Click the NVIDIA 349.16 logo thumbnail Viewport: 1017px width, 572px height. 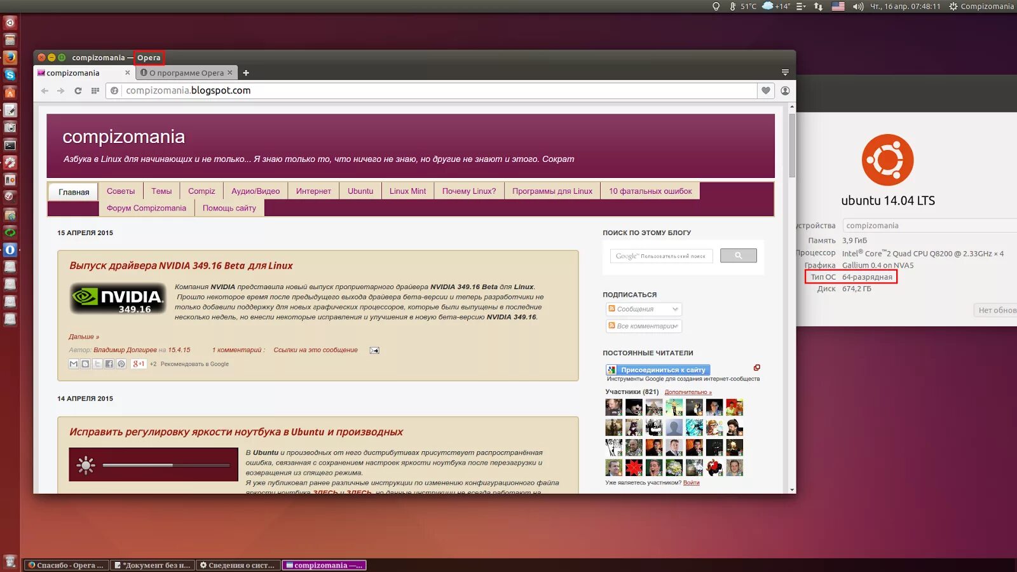pos(118,299)
